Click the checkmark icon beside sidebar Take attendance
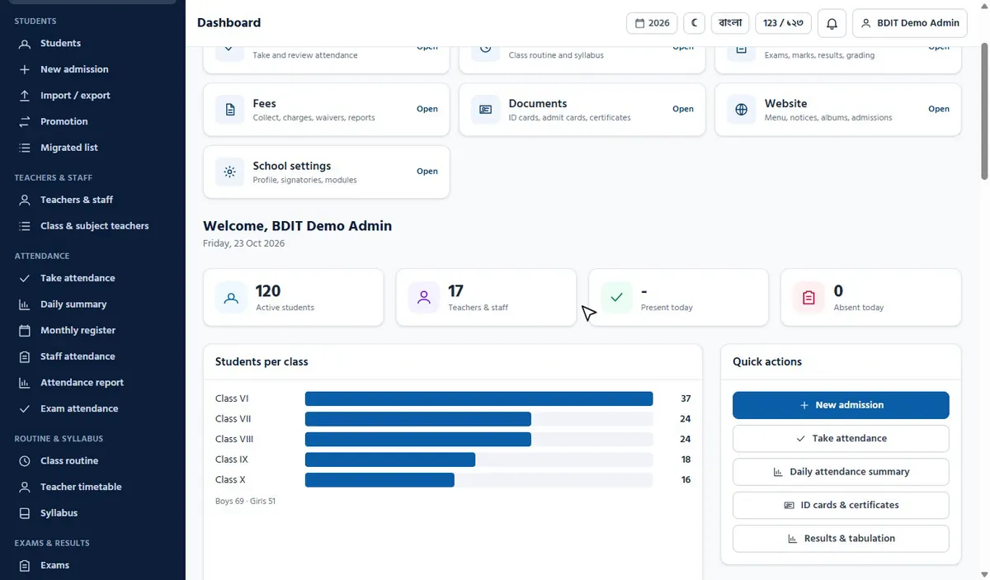 pos(25,278)
